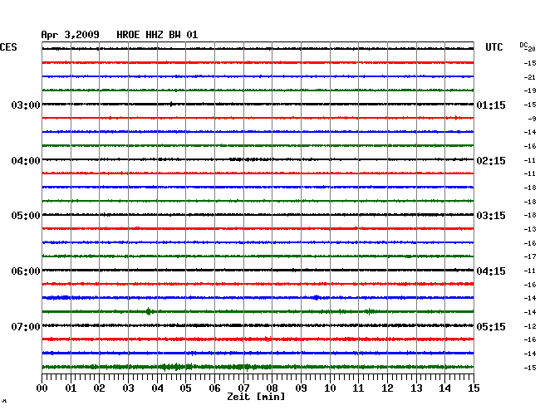The height and width of the screenshot is (410, 540).
Task: Click the 05:15 UTC time label
Action: [x=491, y=327]
